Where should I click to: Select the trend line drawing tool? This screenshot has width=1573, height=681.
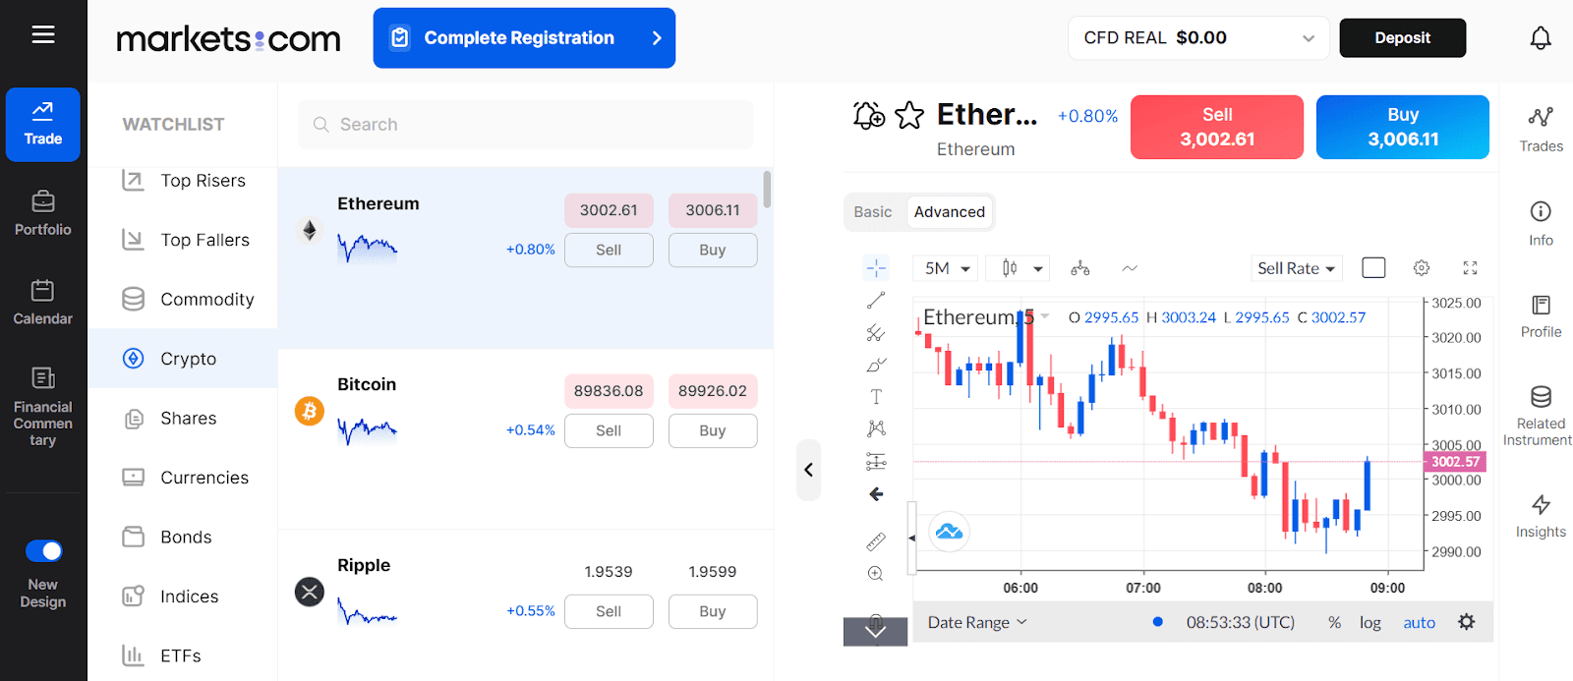tap(876, 301)
